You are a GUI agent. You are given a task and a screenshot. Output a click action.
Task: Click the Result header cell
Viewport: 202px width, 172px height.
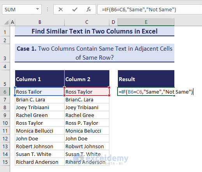click(146, 79)
